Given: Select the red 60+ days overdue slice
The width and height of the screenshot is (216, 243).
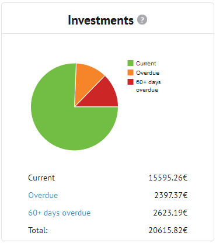Looking at the screenshot, I should coord(104,95).
